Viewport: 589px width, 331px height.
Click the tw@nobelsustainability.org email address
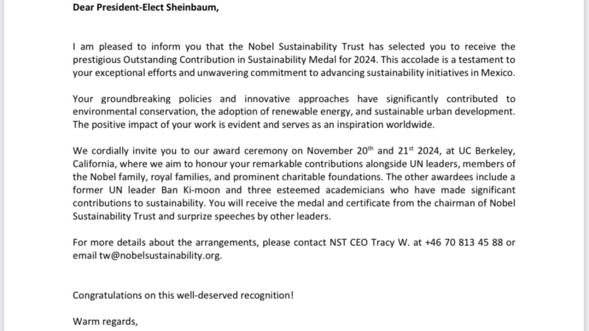[160, 256]
